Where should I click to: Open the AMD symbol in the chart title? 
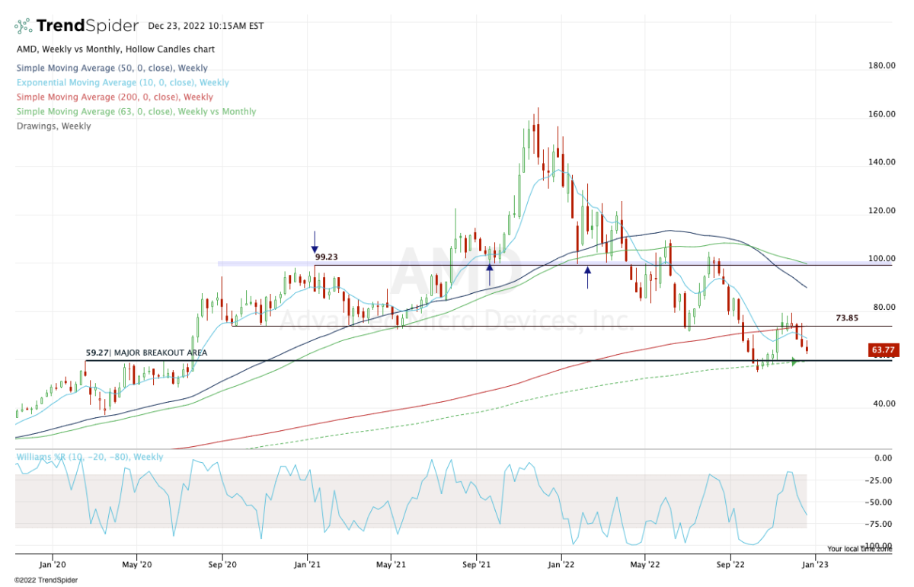[x=25, y=49]
